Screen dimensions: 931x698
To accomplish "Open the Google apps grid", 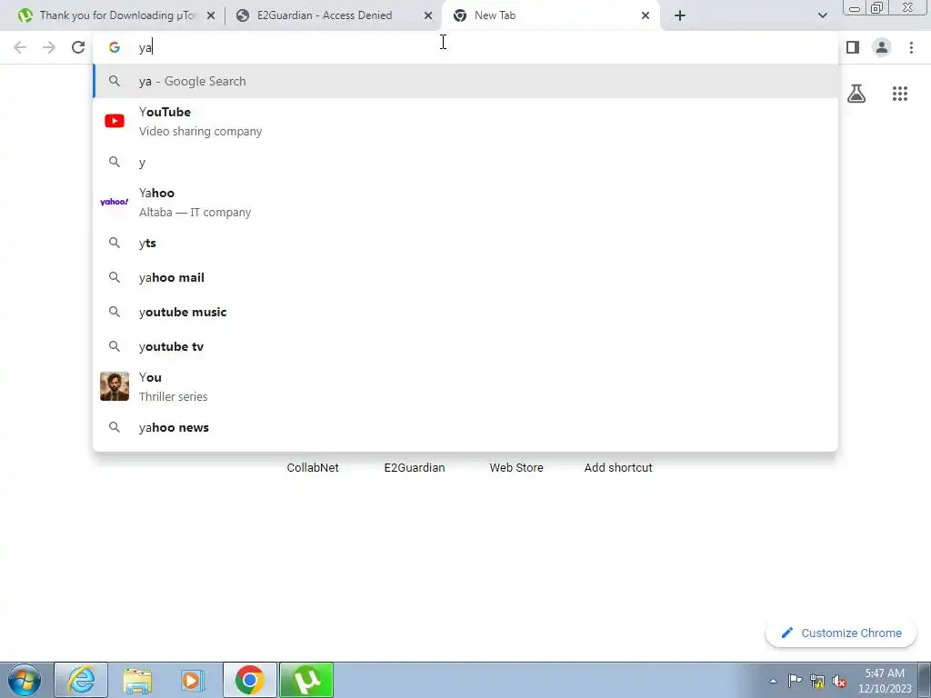I will [x=900, y=94].
